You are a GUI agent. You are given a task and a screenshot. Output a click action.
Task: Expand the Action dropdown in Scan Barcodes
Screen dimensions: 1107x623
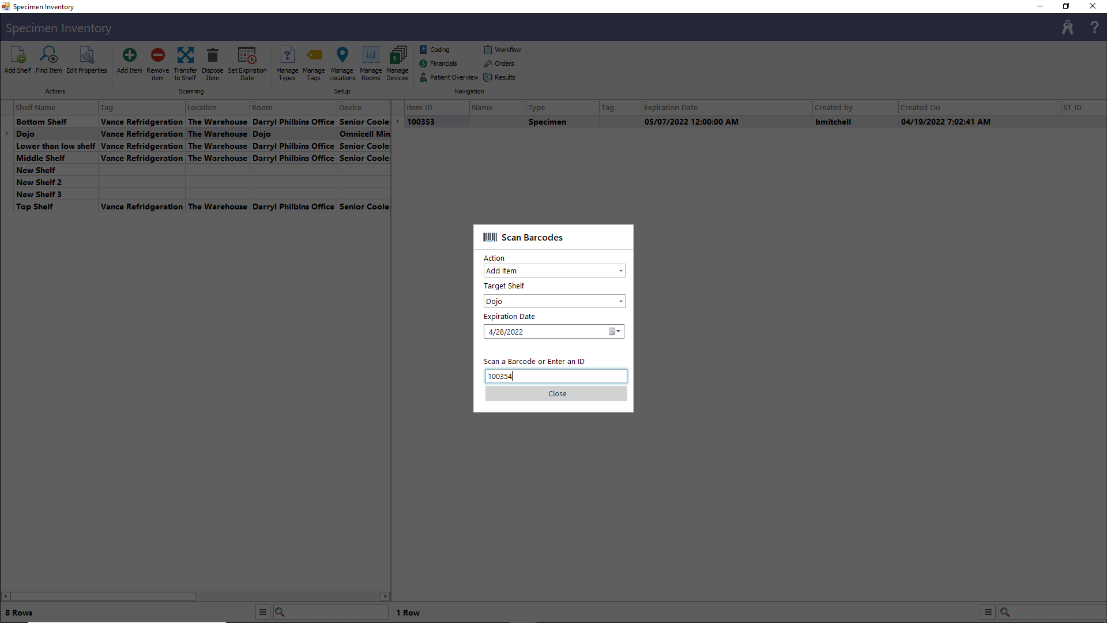tap(620, 271)
